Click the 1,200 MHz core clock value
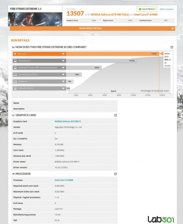183x224 pixels. (60, 150)
